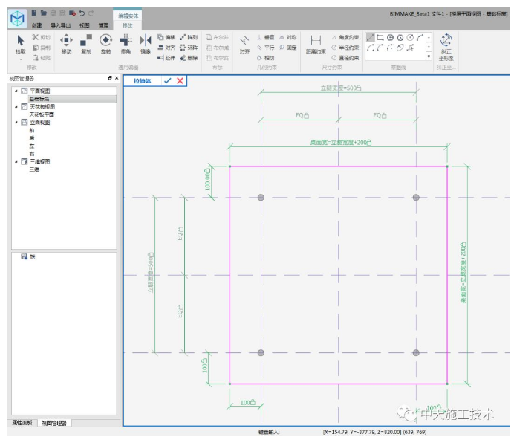Click the 延伸 (extend) tool
The image size is (514, 440).
click(x=166, y=58)
